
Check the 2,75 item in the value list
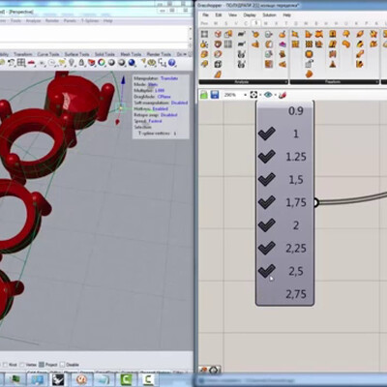coord(284,294)
